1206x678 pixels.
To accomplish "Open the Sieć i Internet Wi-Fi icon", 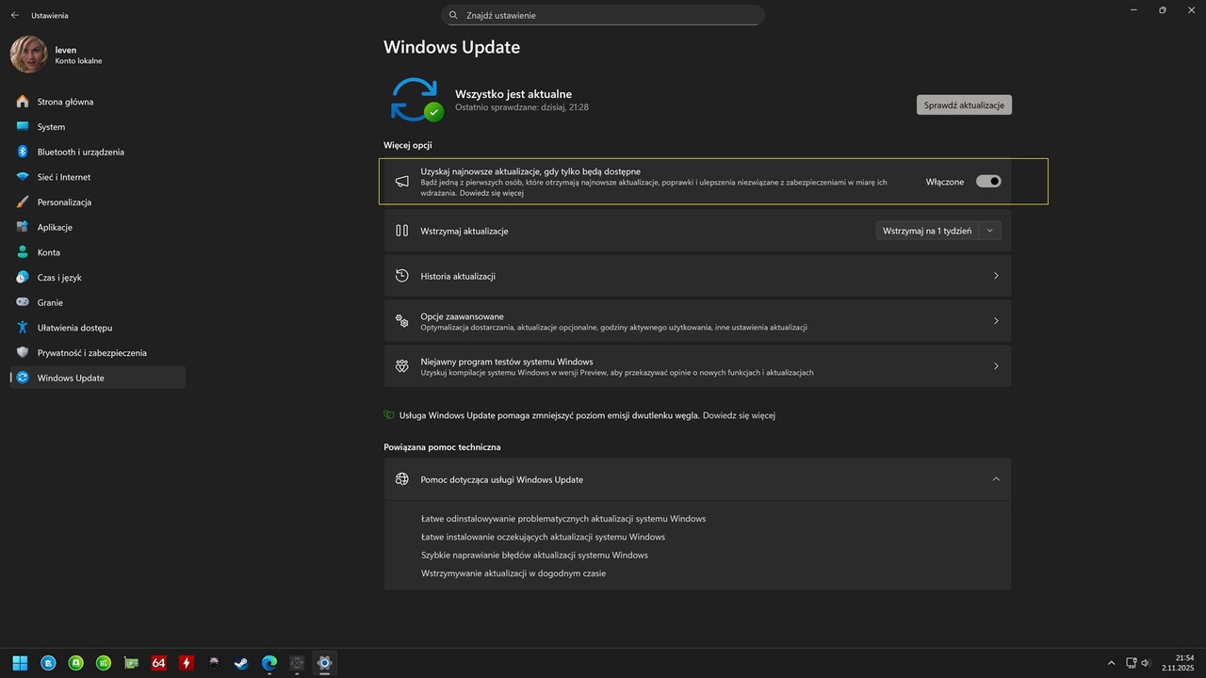I will pyautogui.click(x=23, y=177).
